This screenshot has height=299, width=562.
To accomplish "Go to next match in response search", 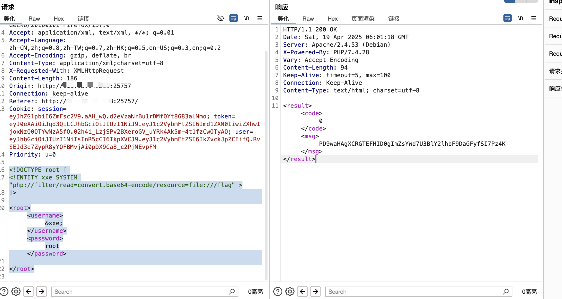I will (316, 292).
